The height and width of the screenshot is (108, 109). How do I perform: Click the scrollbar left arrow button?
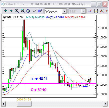click(x=3, y=104)
